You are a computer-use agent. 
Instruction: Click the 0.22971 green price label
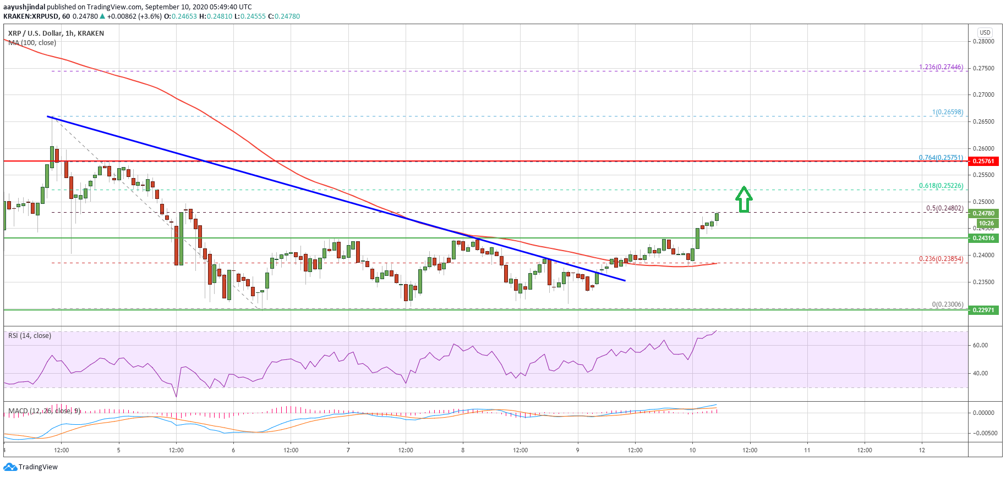point(984,310)
